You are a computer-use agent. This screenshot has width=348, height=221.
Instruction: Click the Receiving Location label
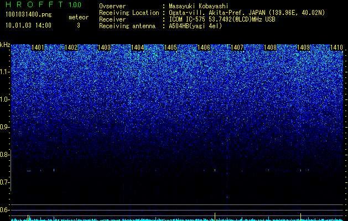click(129, 13)
